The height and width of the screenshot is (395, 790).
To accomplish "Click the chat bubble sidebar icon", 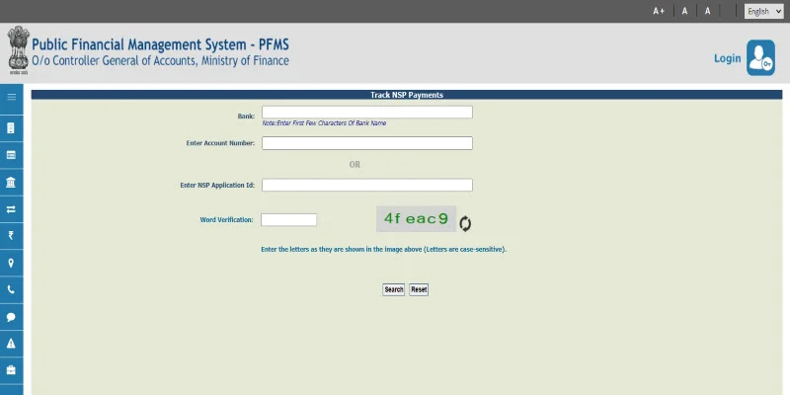I will tap(11, 317).
